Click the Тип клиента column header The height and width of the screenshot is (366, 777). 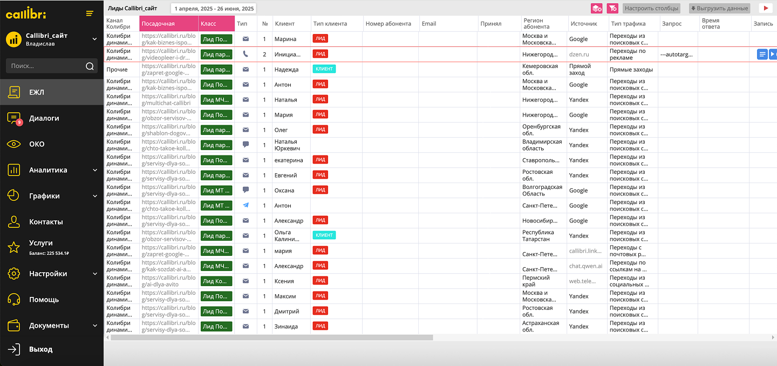(x=336, y=24)
